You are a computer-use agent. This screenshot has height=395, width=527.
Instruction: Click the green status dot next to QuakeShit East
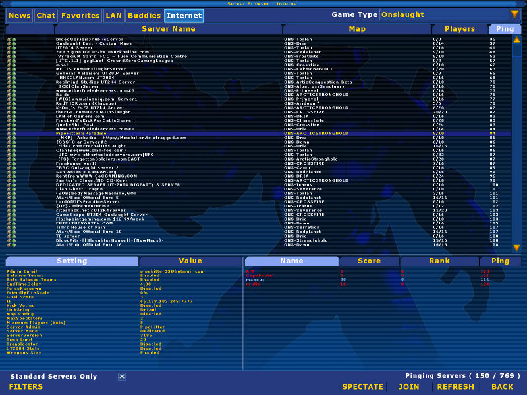click(13, 124)
